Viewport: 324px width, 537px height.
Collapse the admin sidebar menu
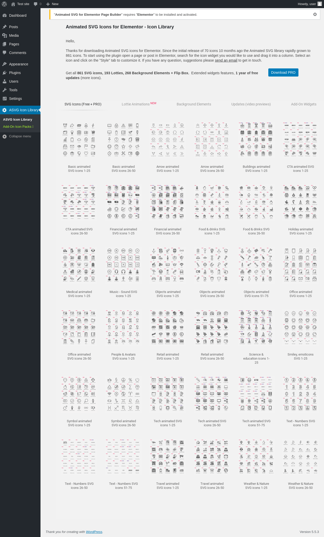(20, 136)
